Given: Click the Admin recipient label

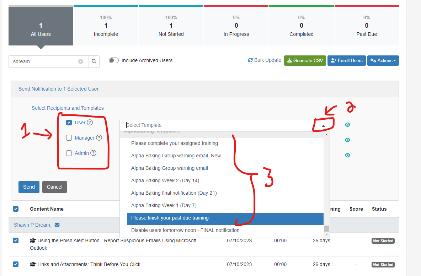Looking at the screenshot, I should [82, 153].
